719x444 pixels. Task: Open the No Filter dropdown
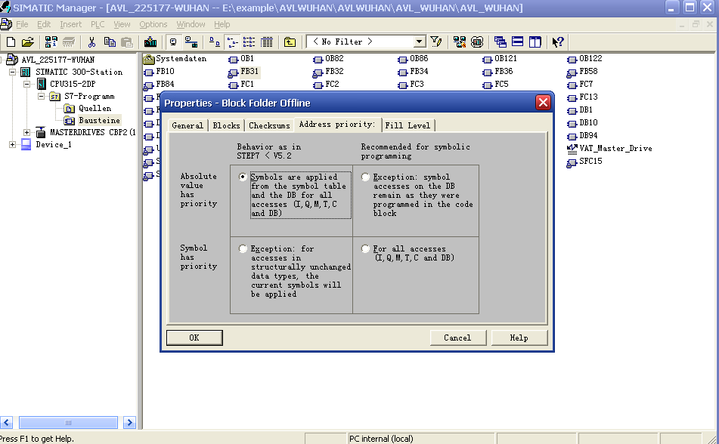(x=419, y=42)
